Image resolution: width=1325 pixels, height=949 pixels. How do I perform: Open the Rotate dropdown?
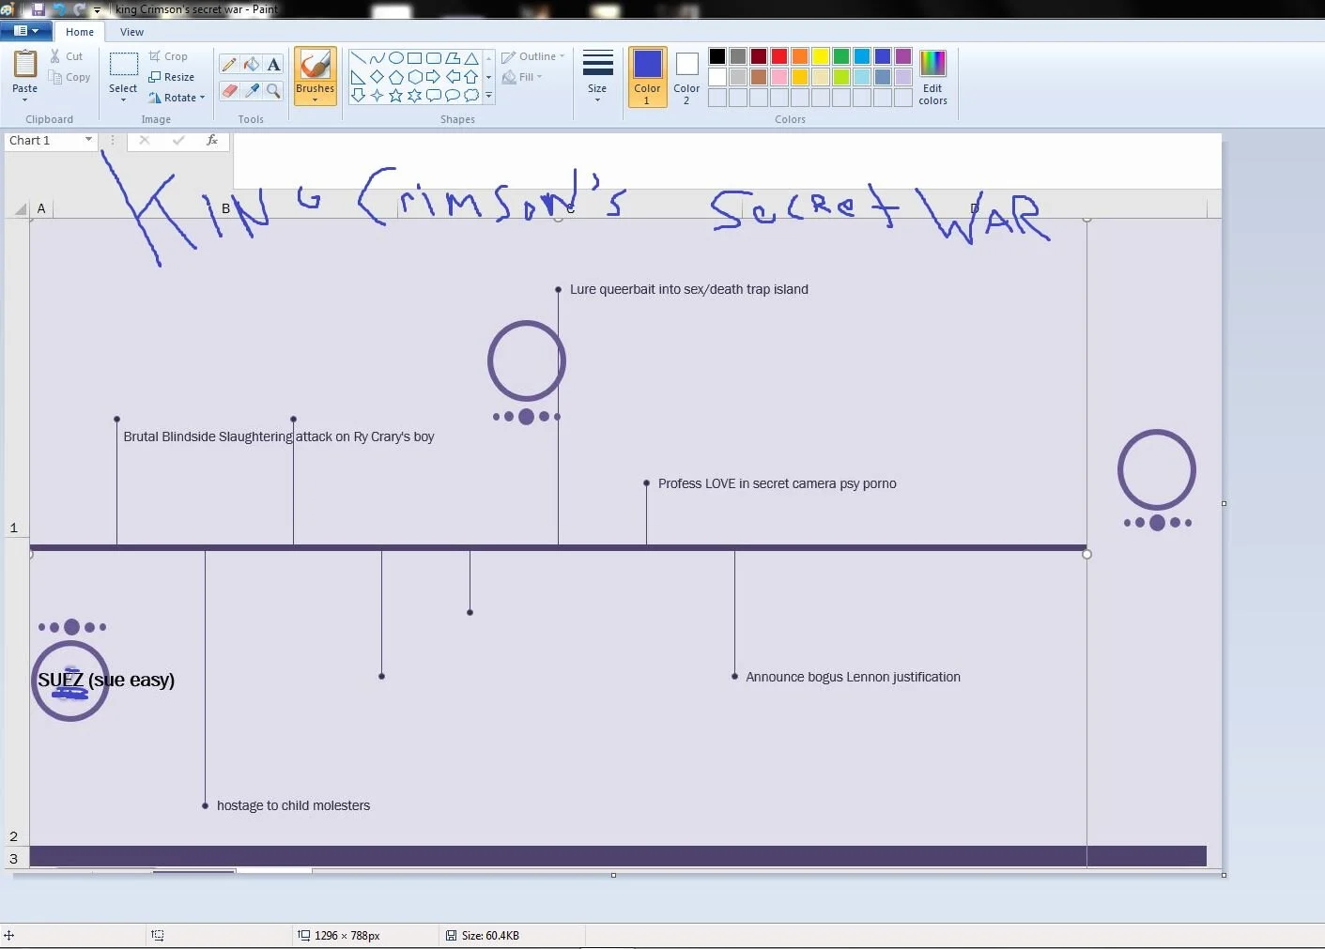(x=177, y=98)
